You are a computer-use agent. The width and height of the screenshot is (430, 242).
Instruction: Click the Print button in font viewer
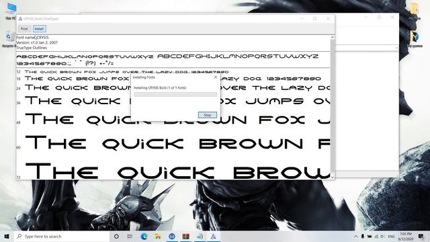pos(24,29)
